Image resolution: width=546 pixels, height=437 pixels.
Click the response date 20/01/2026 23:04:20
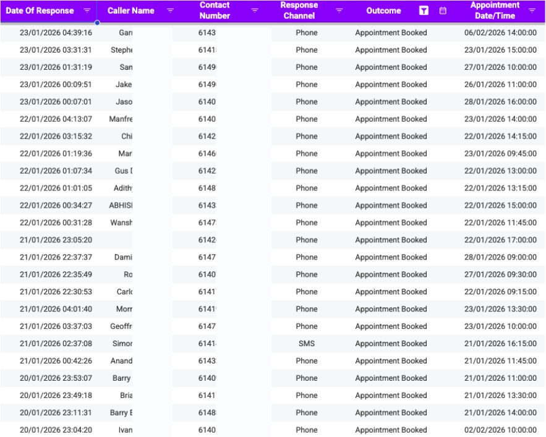tap(56, 430)
